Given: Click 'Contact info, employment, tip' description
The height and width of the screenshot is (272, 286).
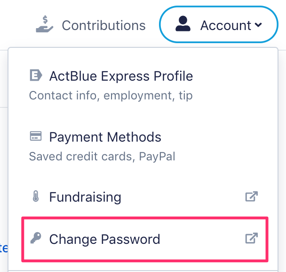Looking at the screenshot, I should (111, 95).
